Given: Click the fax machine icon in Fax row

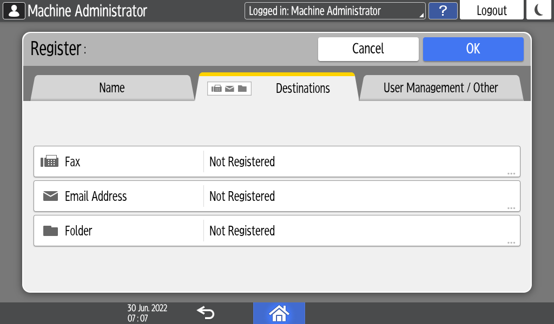Looking at the screenshot, I should [50, 161].
